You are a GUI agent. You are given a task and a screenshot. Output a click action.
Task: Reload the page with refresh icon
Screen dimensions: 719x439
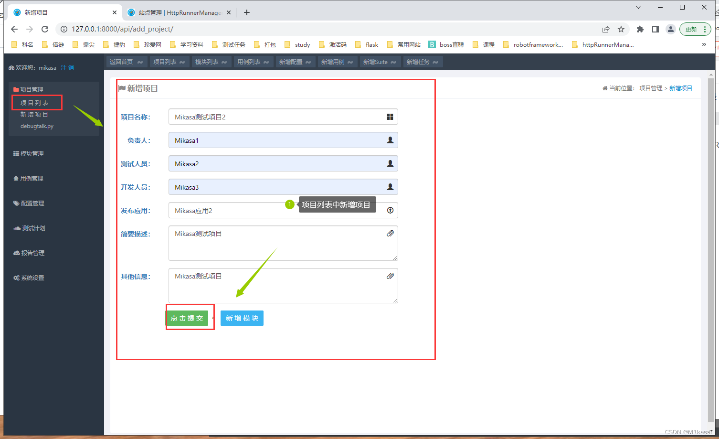point(45,29)
